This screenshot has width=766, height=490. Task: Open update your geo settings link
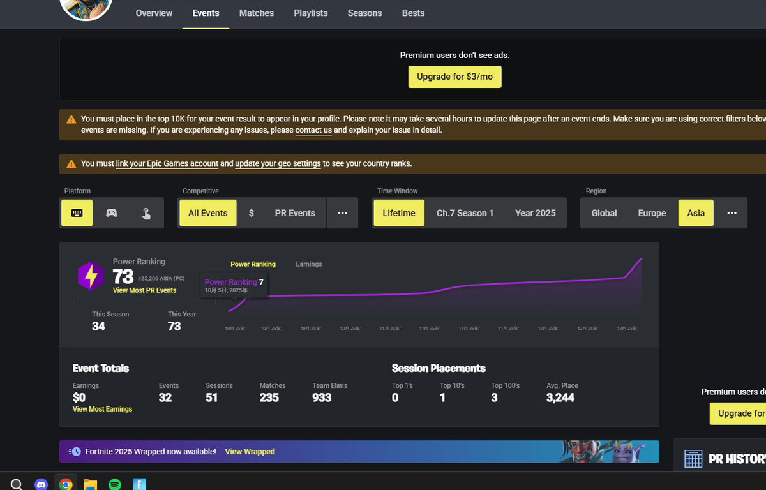coord(278,163)
